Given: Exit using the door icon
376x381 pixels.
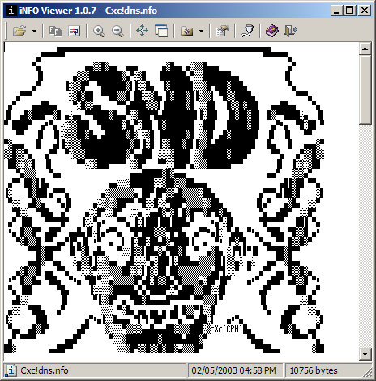Looking at the screenshot, I should pos(291,31).
